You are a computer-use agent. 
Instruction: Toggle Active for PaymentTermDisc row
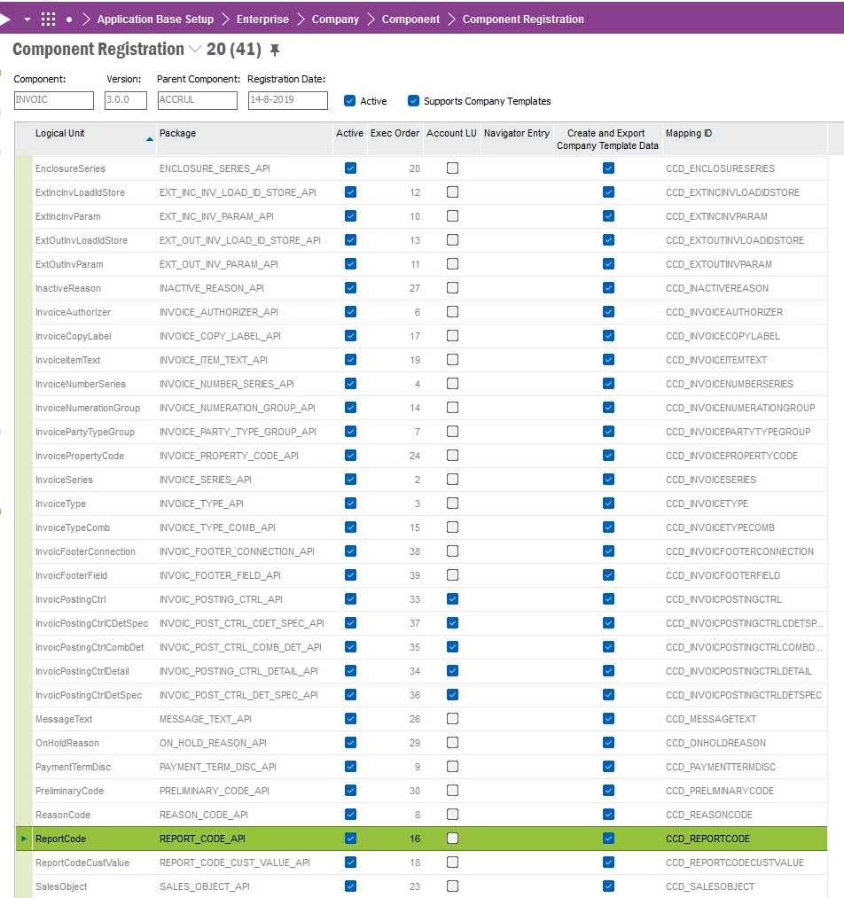[350, 766]
